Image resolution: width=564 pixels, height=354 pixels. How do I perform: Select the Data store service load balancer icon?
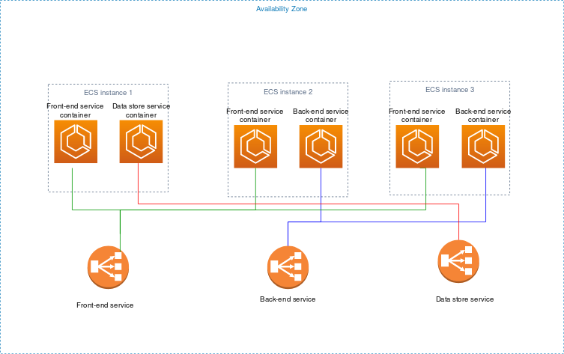coord(458,261)
